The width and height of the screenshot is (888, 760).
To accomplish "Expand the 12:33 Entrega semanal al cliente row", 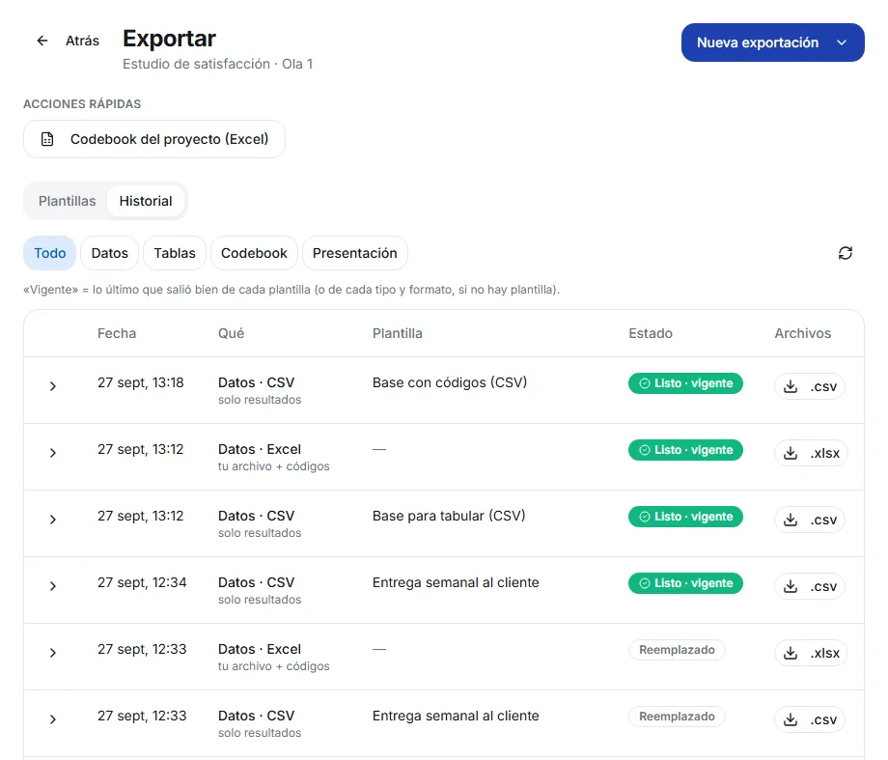I will click(53, 719).
